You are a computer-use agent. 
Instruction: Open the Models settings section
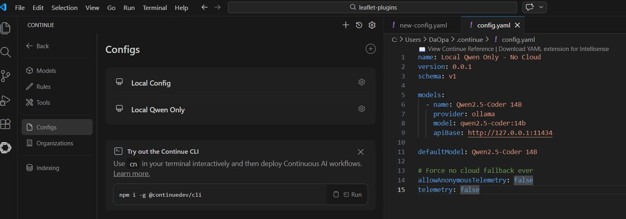pyautogui.click(x=57, y=71)
